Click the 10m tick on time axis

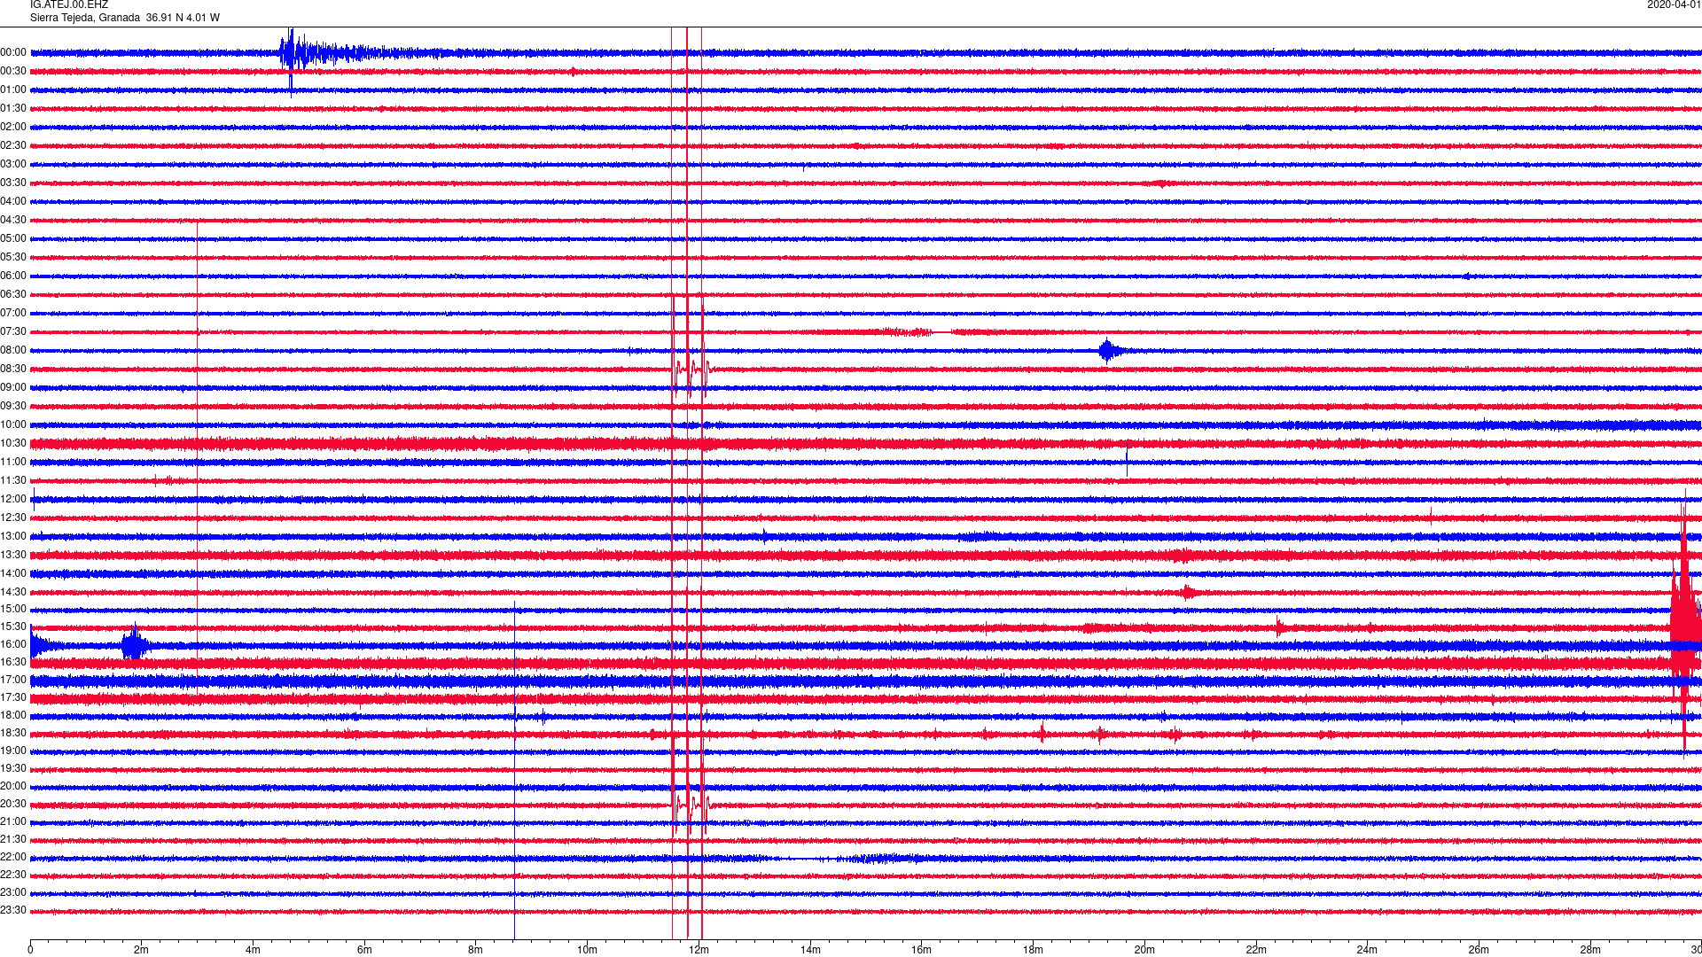587,950
